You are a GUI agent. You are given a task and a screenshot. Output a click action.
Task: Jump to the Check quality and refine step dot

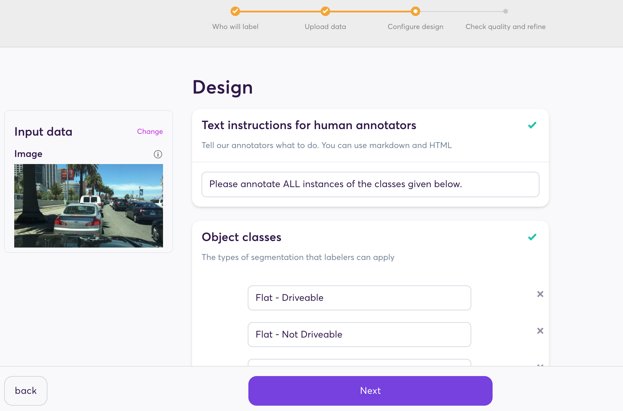click(x=505, y=12)
